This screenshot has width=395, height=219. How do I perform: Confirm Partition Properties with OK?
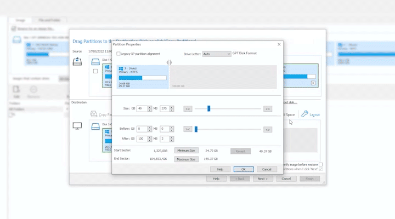pos(244,169)
